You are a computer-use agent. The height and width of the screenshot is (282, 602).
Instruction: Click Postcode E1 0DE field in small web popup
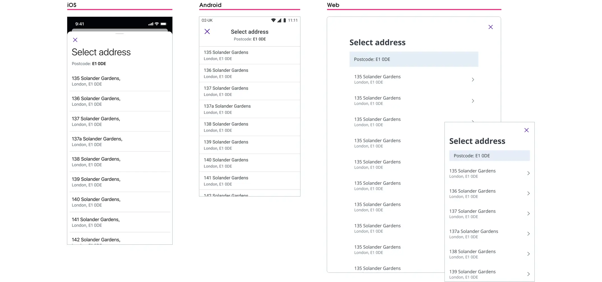[x=489, y=156]
